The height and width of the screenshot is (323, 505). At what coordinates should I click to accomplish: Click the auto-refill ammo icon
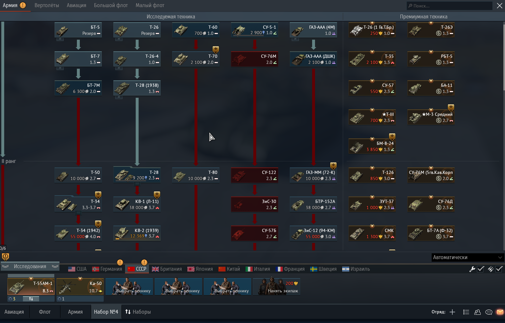[x=490, y=269]
